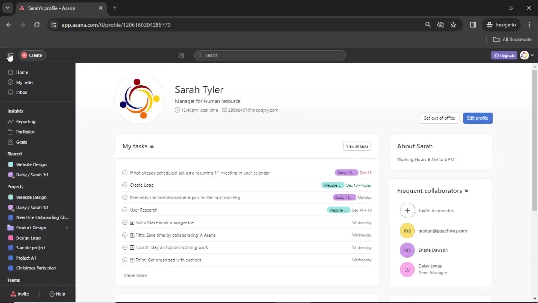
Task: Click the Inbox icon in sidebar
Action: (x=10, y=93)
